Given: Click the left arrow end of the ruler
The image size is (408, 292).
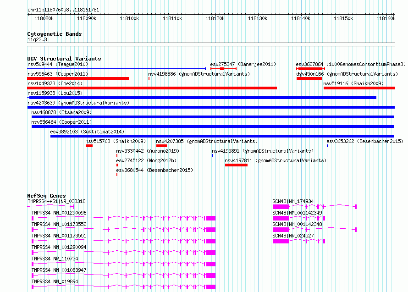Looking at the screenshot, I should click(x=28, y=15).
